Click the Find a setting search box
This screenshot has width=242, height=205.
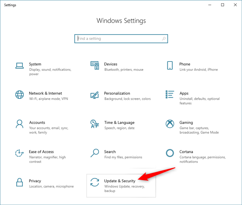pos(120,39)
